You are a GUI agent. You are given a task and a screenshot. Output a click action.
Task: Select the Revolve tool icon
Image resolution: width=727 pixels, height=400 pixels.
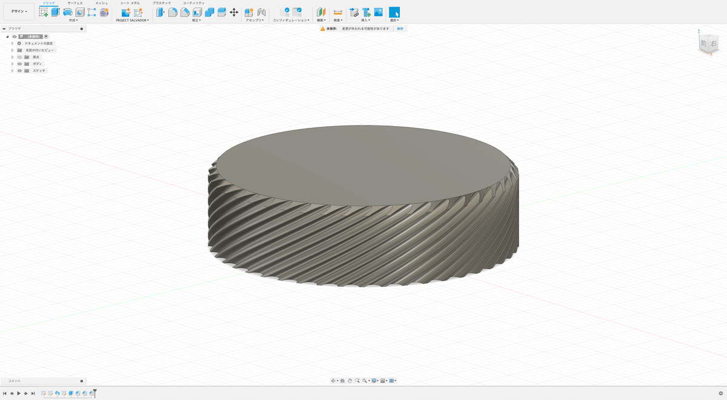pos(68,12)
